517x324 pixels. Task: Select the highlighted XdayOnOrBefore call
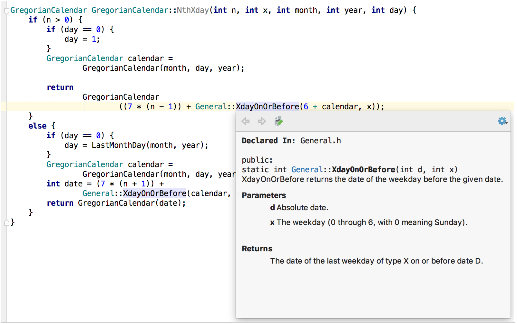click(x=267, y=106)
